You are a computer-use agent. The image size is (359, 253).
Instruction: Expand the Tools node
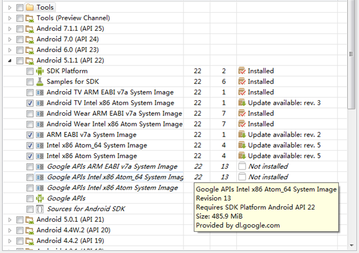click(10, 7)
